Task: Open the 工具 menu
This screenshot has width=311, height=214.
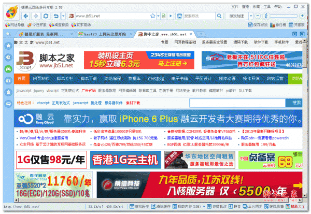Action: [x=267, y=7]
